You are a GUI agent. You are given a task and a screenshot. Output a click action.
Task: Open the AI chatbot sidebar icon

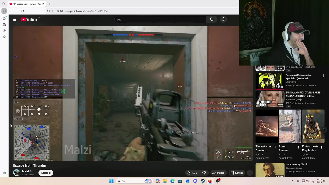tap(4, 18)
